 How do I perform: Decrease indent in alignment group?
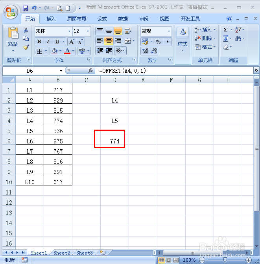(100, 51)
